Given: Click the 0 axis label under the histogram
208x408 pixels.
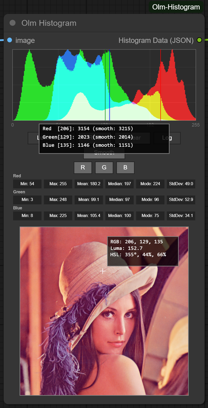Looking at the screenshot, I should point(12,125).
